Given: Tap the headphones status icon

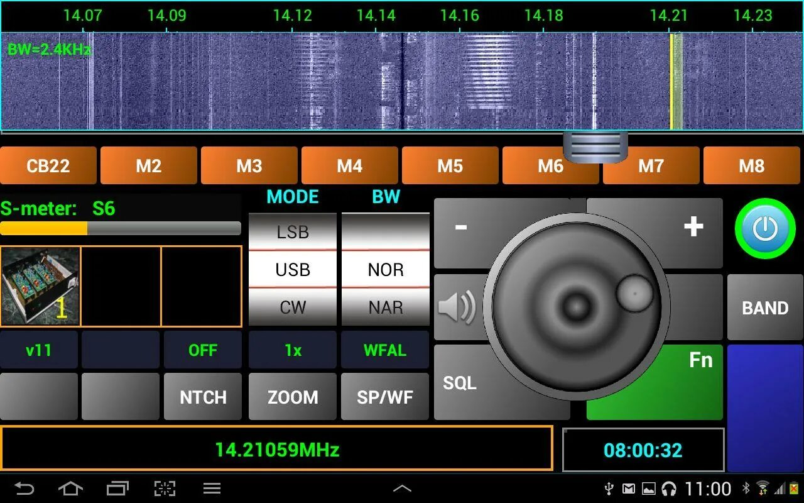Looking at the screenshot, I should 669,489.
